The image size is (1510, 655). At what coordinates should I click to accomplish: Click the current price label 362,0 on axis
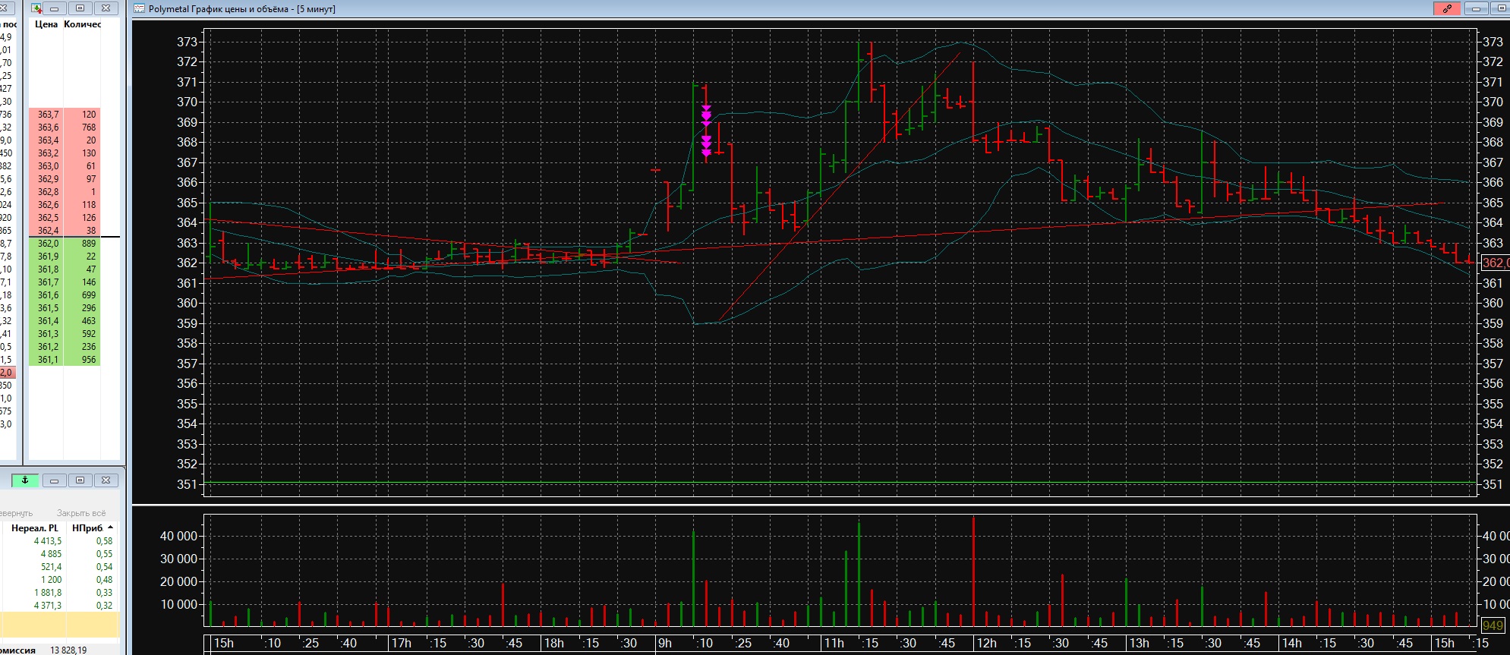[x=1494, y=263]
